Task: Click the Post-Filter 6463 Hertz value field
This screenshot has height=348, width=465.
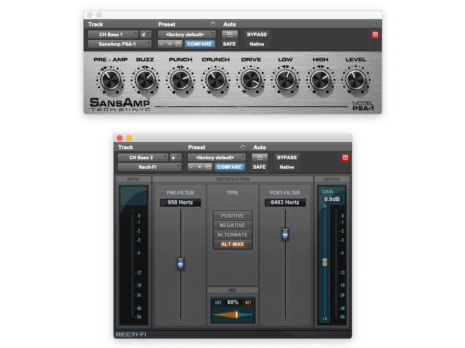Action: (285, 202)
